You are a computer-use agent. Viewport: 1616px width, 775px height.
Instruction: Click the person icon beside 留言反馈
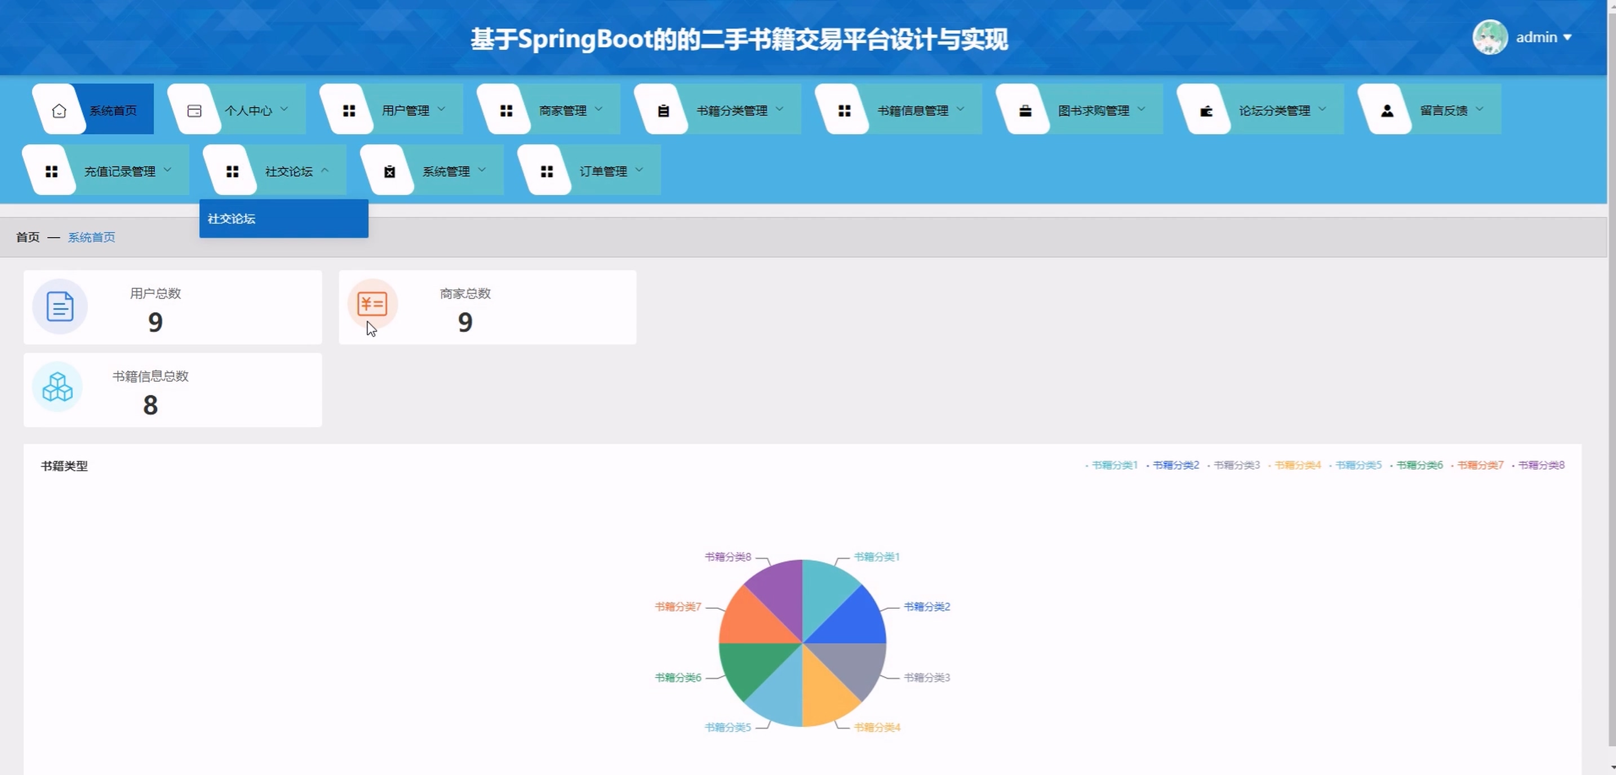pyautogui.click(x=1387, y=111)
